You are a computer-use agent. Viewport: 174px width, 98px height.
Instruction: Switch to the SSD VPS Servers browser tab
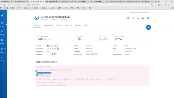pos(21,2)
